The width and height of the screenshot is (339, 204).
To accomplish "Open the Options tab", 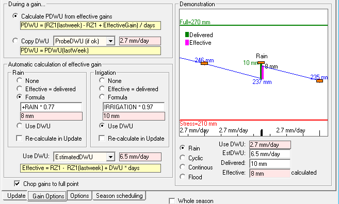I will coord(79,196).
